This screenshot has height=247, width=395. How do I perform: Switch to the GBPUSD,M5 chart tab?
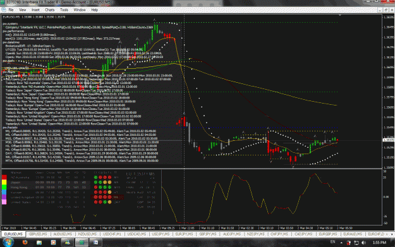[38, 234]
